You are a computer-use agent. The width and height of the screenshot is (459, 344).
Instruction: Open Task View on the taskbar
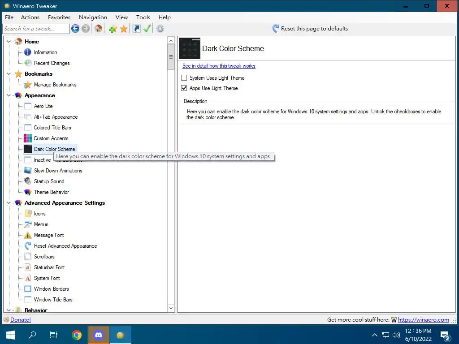pyautogui.click(x=54, y=335)
